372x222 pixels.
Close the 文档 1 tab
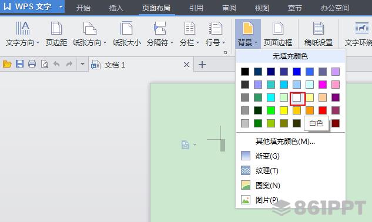pos(186,65)
